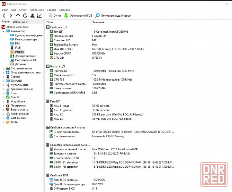The height and width of the screenshot is (192, 232).
Task: Go back with the left arrow
Action: [x=4, y=15]
